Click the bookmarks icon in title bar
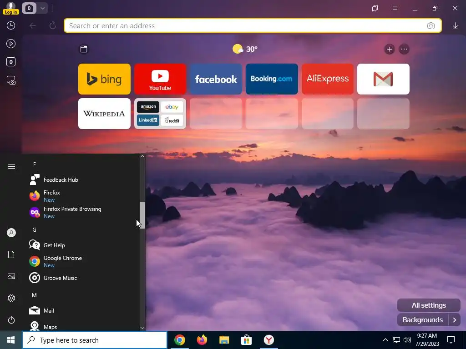466x349 pixels. click(x=375, y=8)
